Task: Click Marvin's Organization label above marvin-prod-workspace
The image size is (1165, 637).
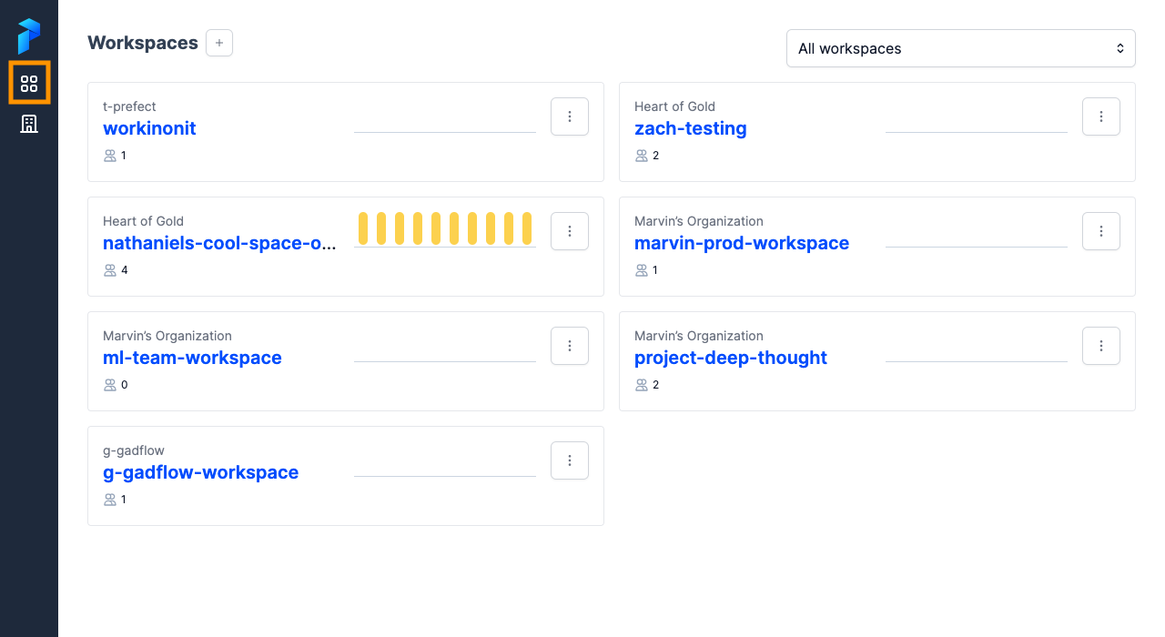Action: coord(699,221)
